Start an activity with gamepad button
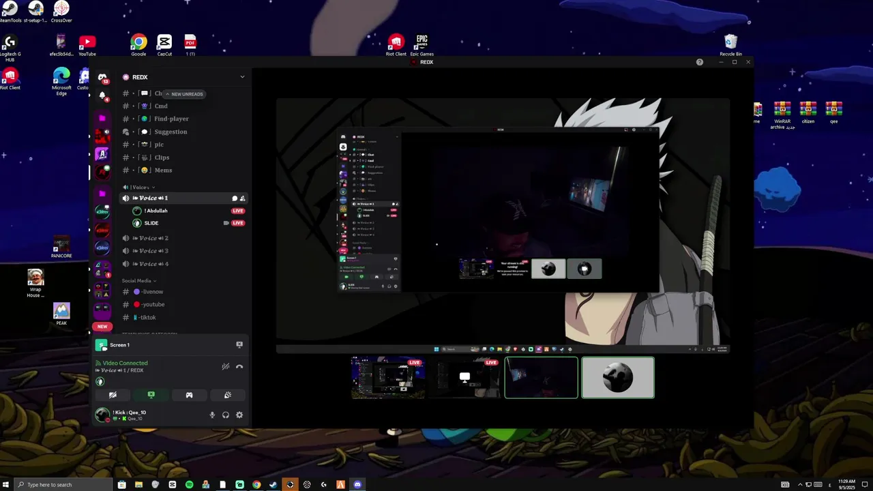 [190, 395]
